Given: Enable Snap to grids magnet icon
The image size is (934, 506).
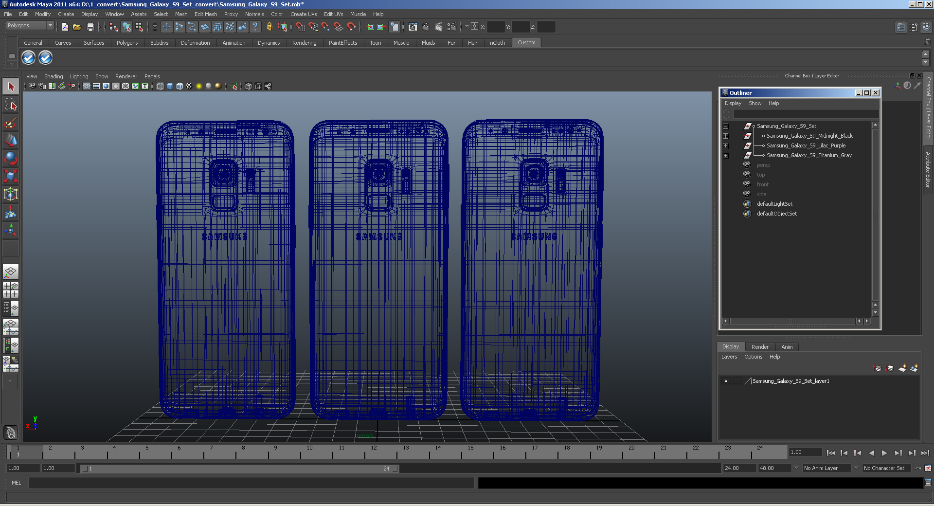Looking at the screenshot, I should [300, 27].
